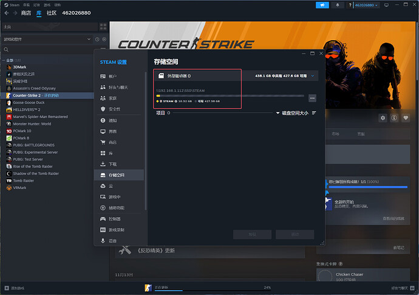This screenshot has width=419, height=295.
Task: Open the 游戏和软件 filter dropdown
Action: (46, 39)
